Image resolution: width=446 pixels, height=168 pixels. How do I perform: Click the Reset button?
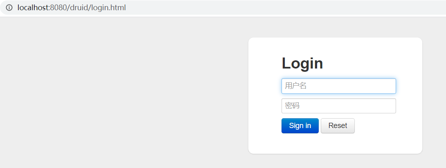point(338,126)
